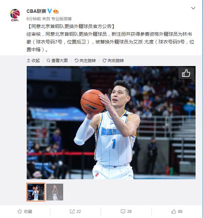Click the crown membership badge icon

click(56, 11)
